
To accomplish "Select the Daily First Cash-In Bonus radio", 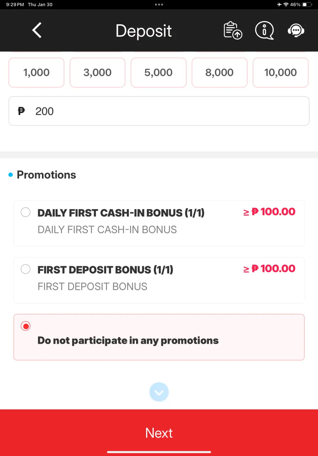I will pyautogui.click(x=26, y=212).
